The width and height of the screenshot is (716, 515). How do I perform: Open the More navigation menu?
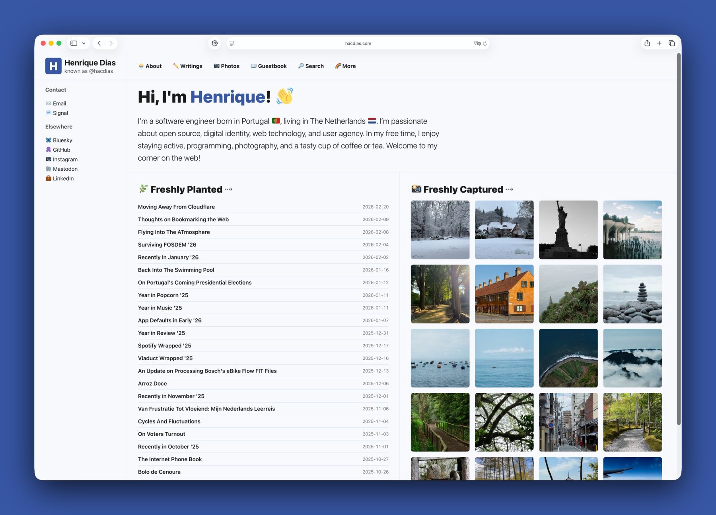[345, 66]
